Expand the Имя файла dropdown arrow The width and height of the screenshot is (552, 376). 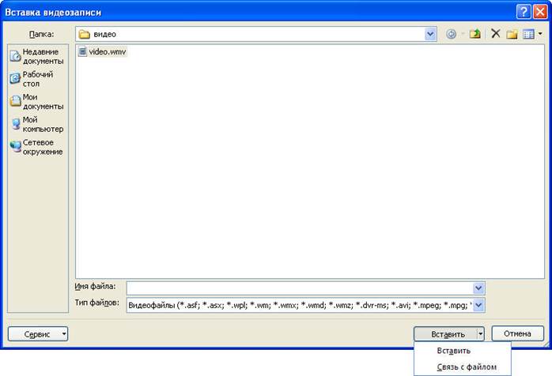478,288
